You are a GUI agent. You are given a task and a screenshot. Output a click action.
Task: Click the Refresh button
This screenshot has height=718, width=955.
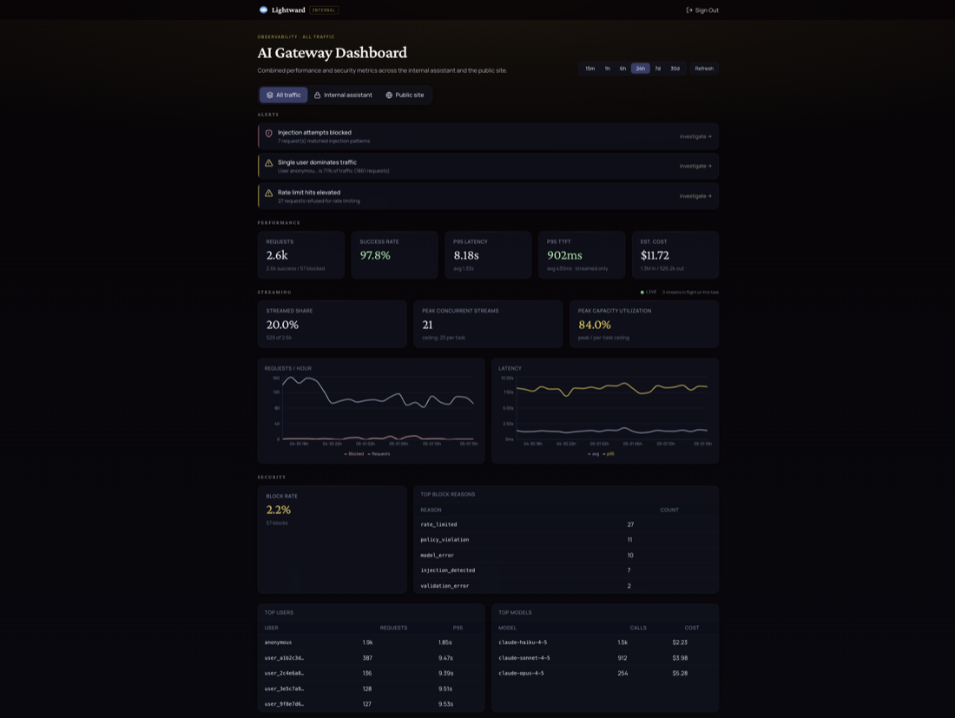pyautogui.click(x=704, y=69)
